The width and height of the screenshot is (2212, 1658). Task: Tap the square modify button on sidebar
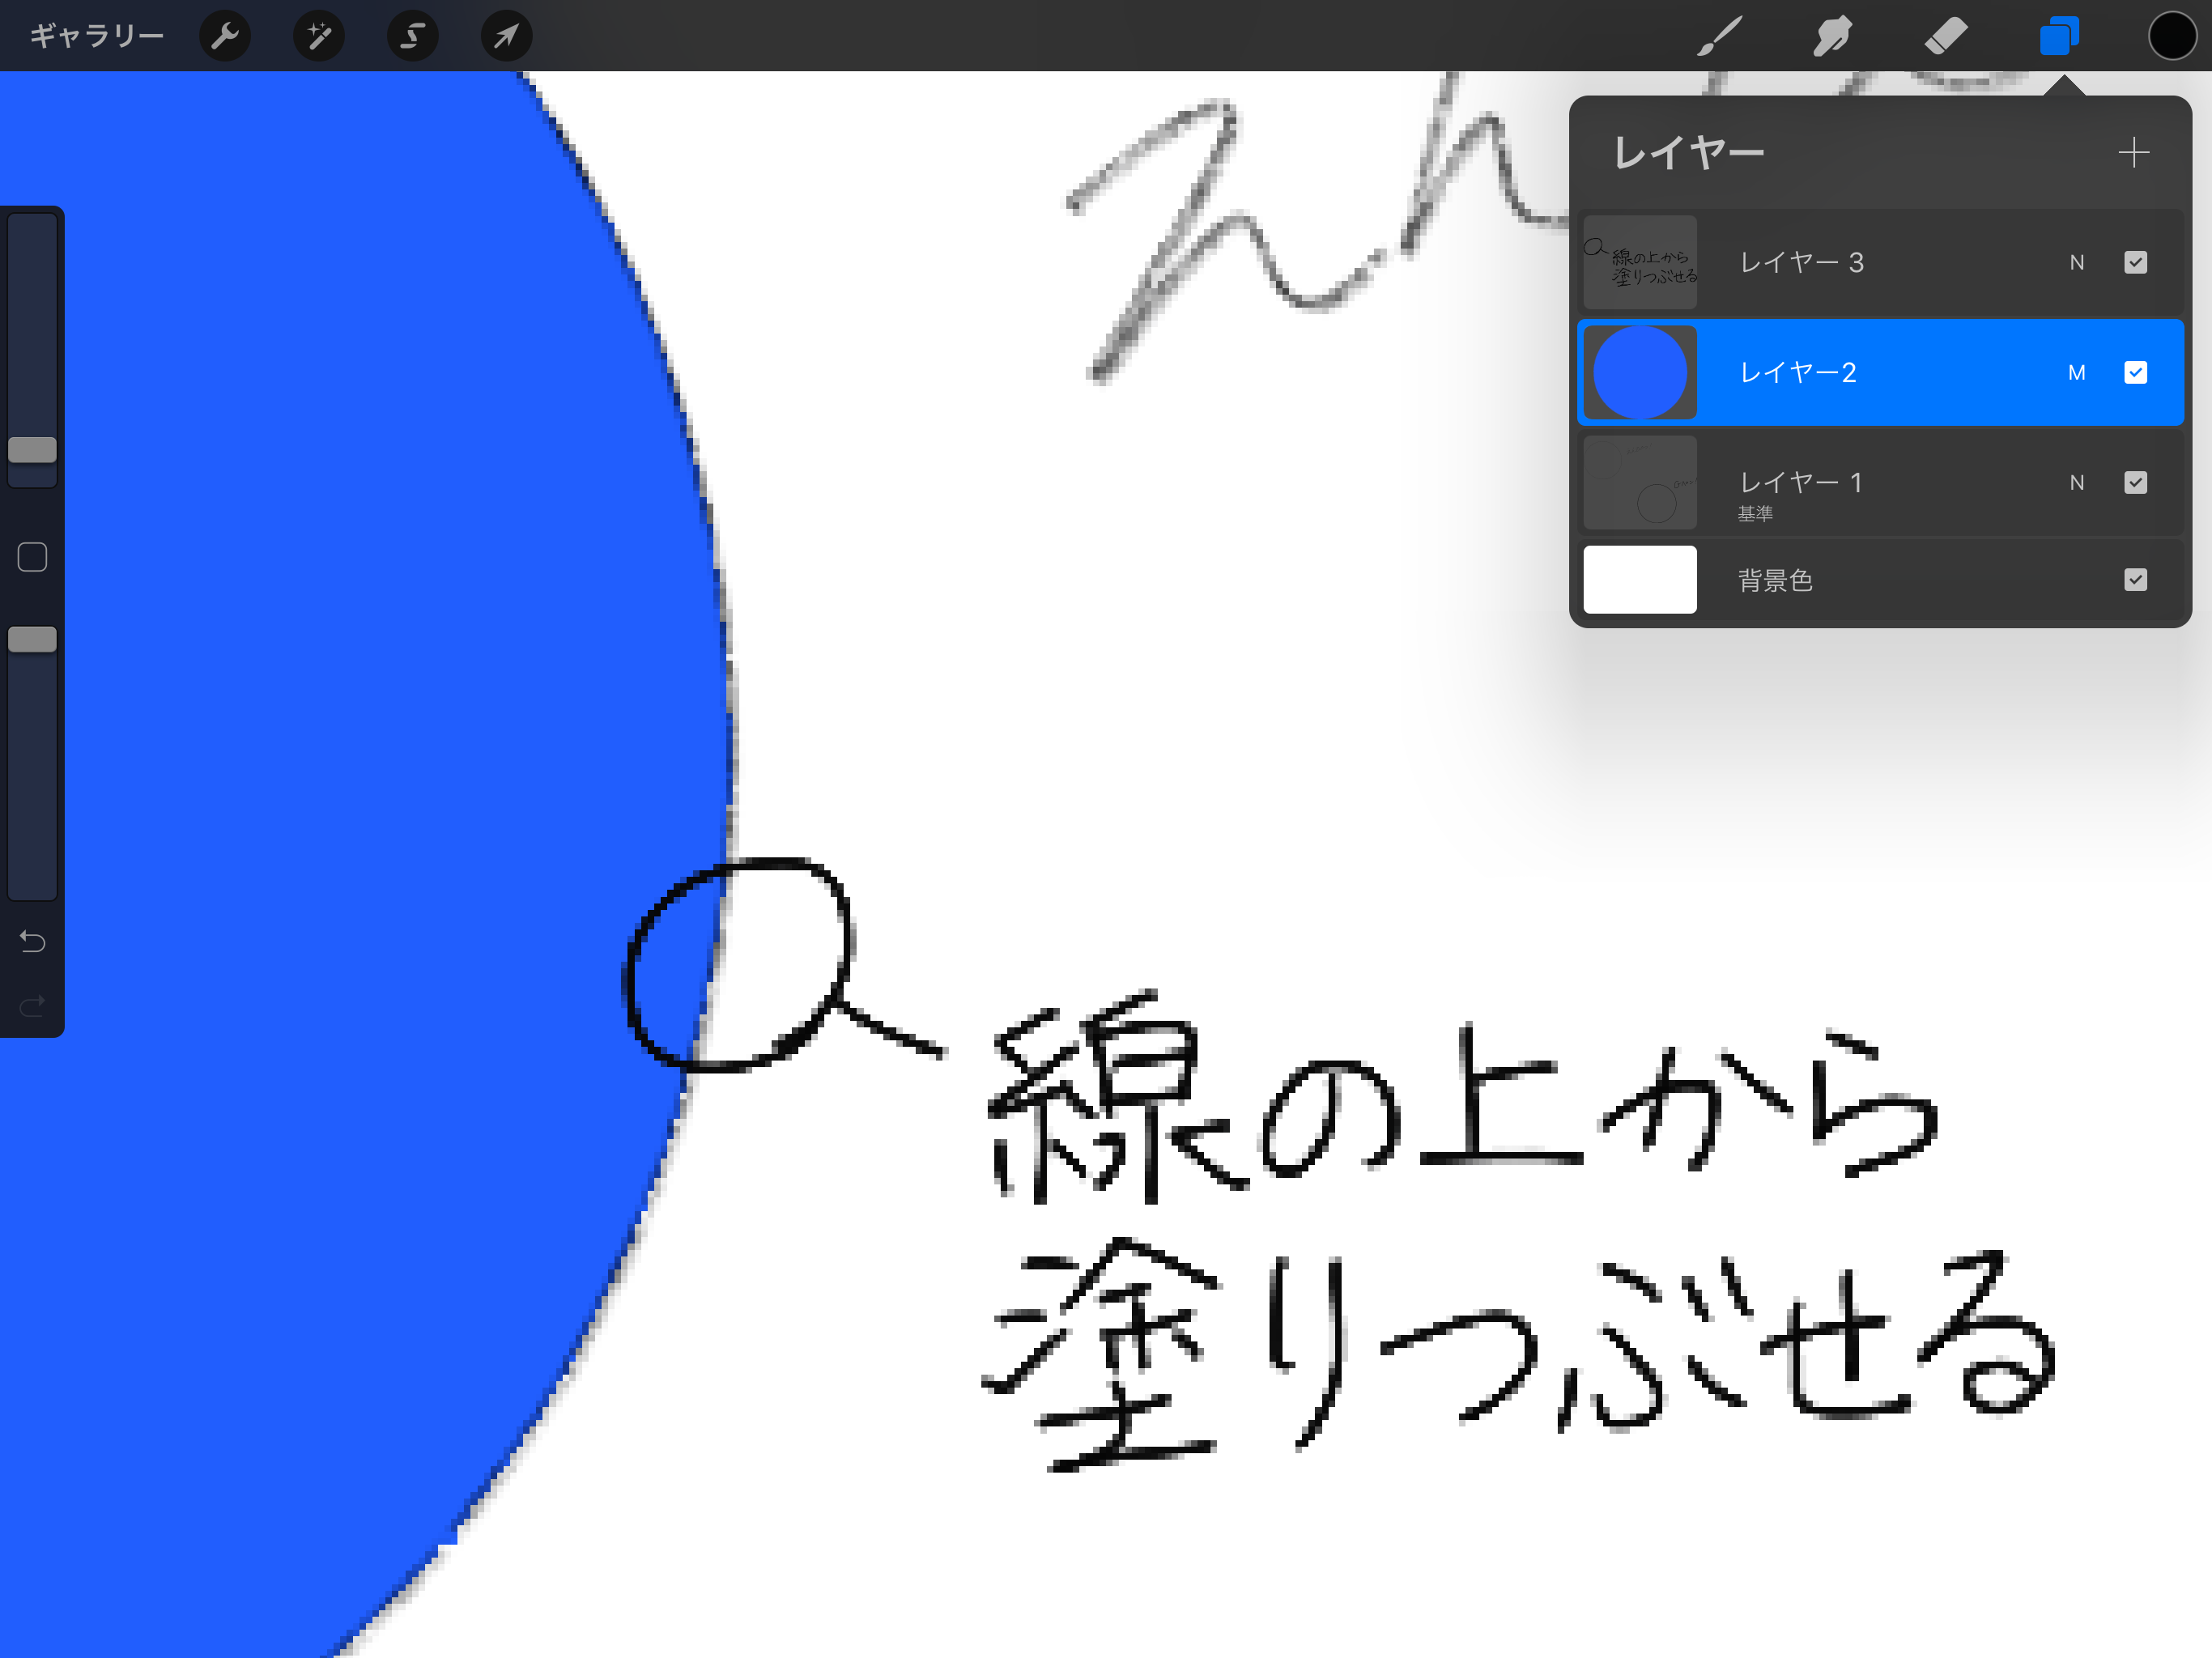point(32,557)
